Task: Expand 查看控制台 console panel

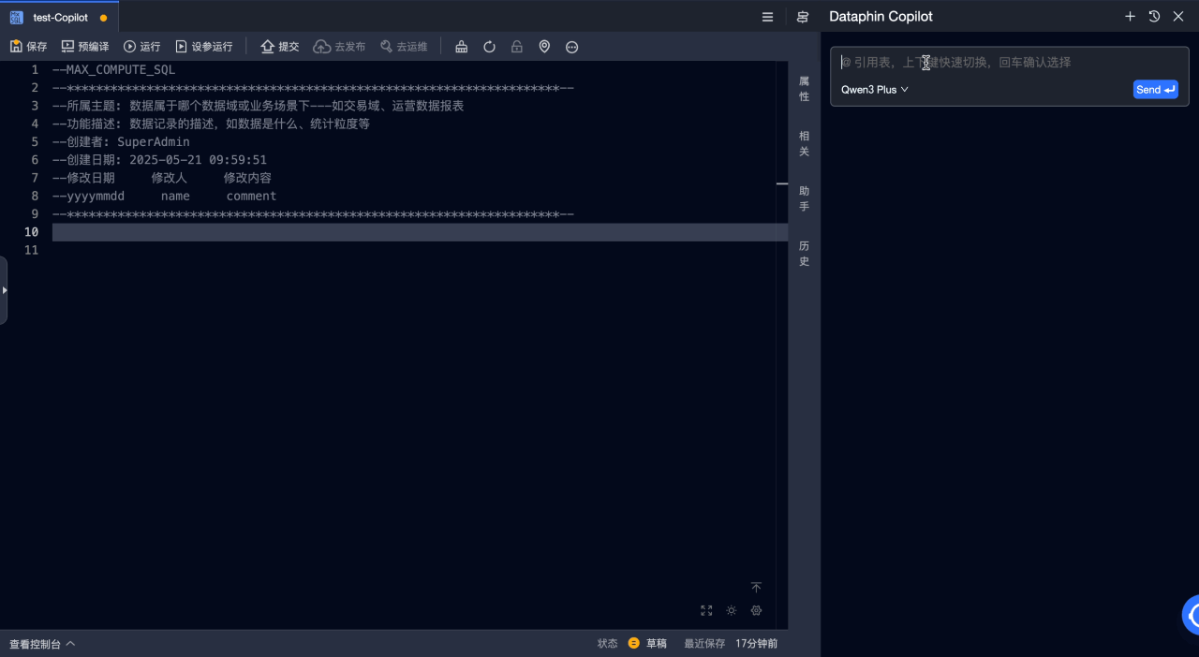Action: click(42, 644)
